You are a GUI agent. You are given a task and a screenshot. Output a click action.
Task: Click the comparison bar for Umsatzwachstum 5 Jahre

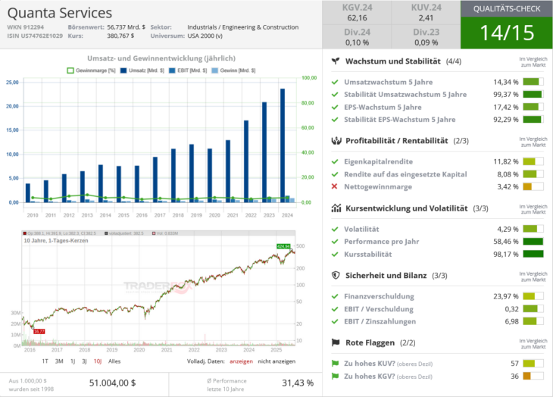pos(533,82)
